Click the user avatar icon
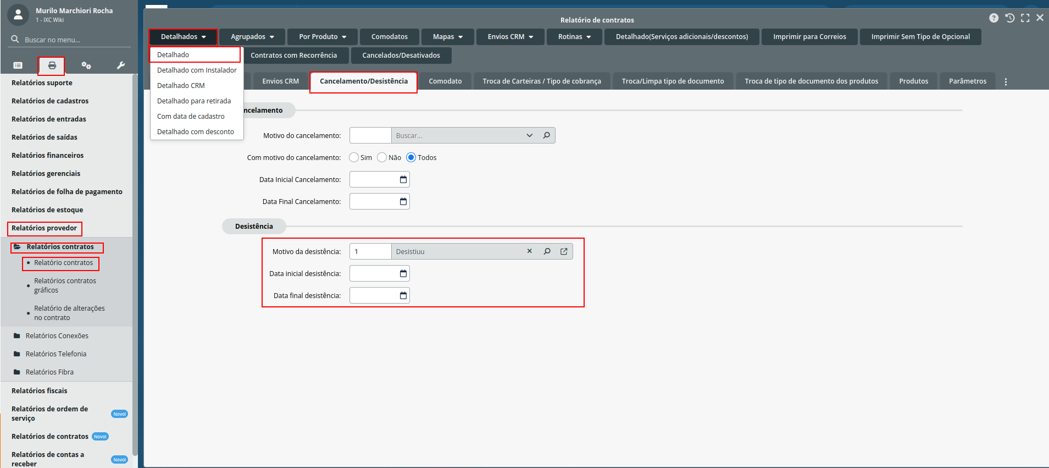Viewport: 1049px width, 468px height. click(x=18, y=15)
